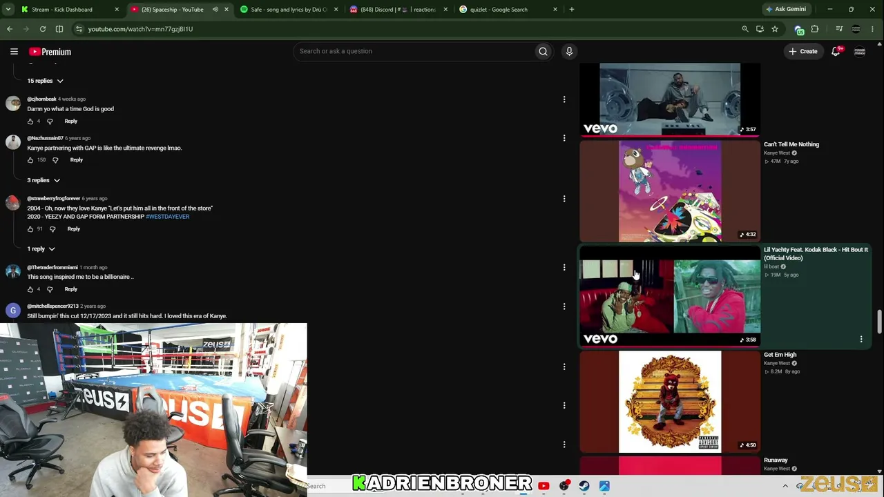Open Get Em High video title
The height and width of the screenshot is (497, 884).
(780, 355)
